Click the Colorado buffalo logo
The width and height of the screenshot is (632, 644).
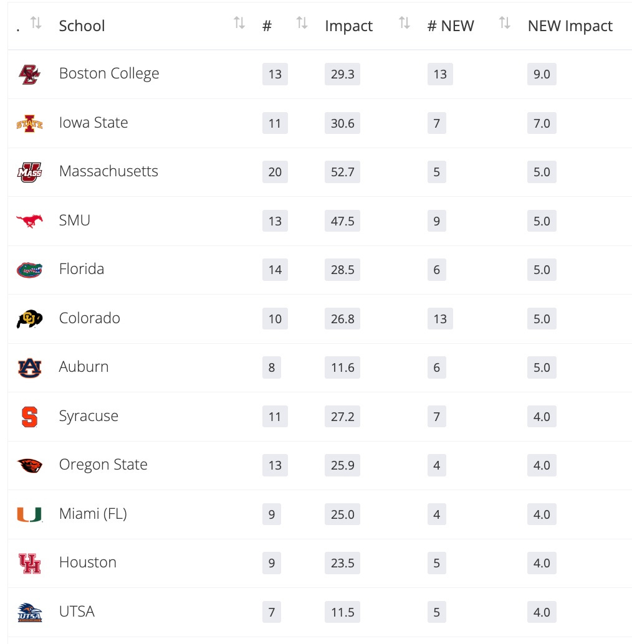[29, 319]
